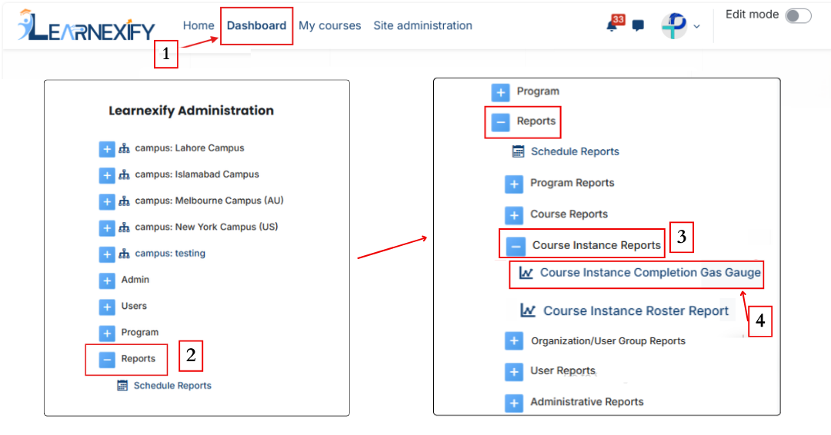Viewport: 831px width, 435px height.
Task: Select the User Reports label
Action: click(562, 370)
